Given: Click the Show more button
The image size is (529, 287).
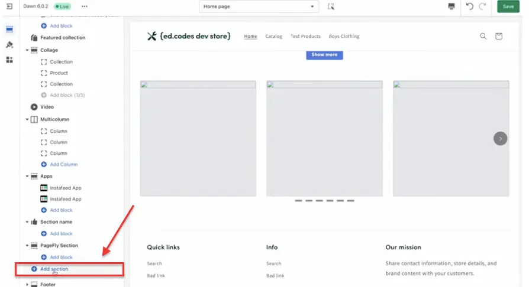Looking at the screenshot, I should click(324, 55).
